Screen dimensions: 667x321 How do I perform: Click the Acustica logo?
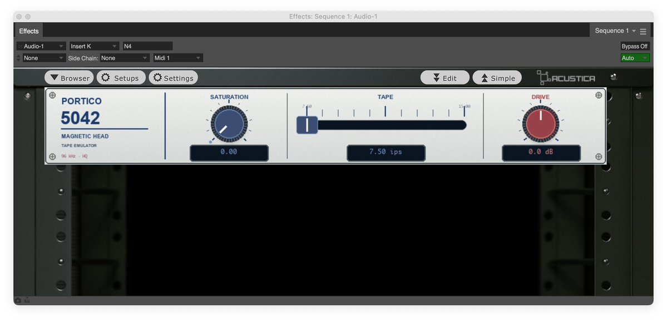(566, 78)
